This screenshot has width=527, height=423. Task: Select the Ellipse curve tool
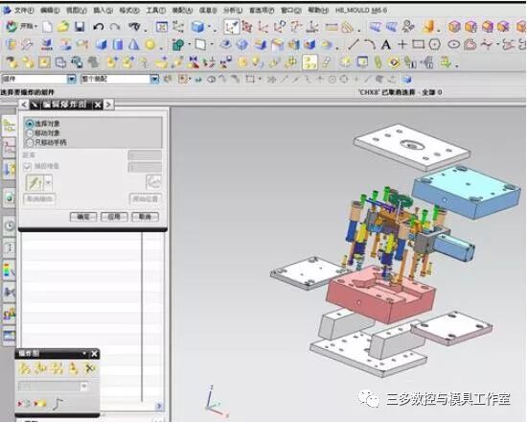click(453, 44)
